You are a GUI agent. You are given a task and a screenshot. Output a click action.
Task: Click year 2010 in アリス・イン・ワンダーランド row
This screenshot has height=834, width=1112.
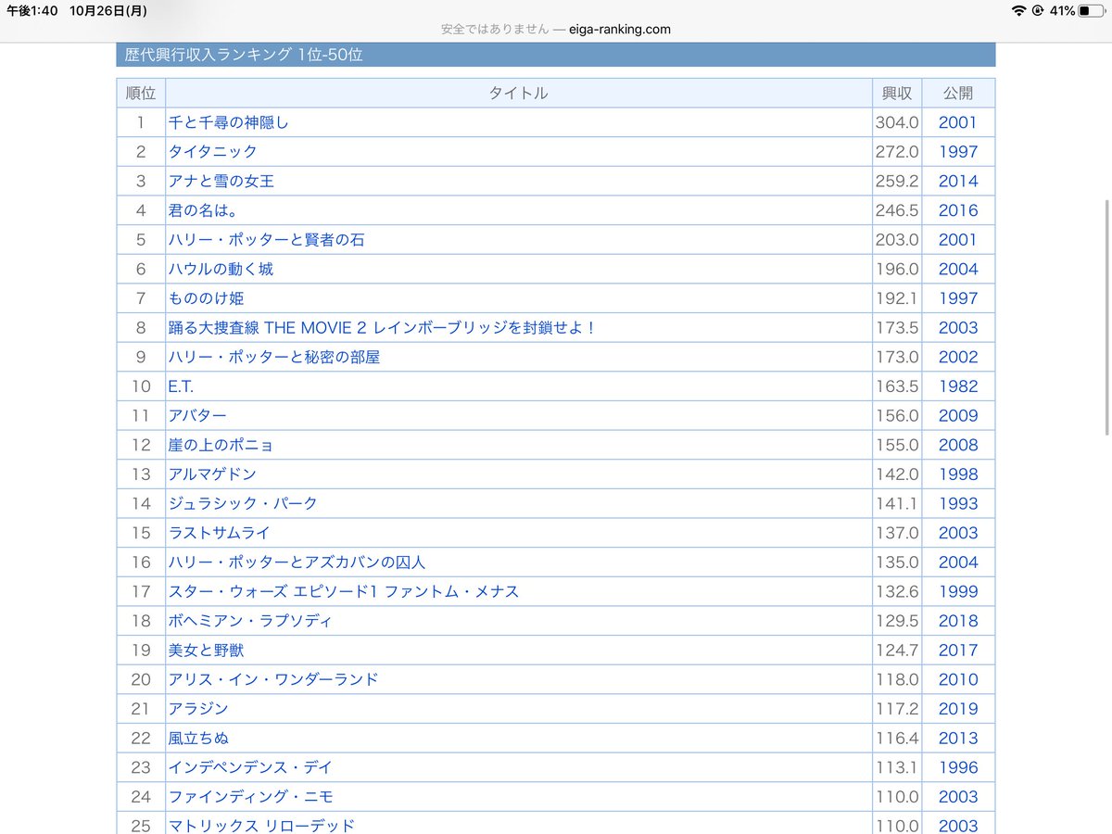[958, 679]
